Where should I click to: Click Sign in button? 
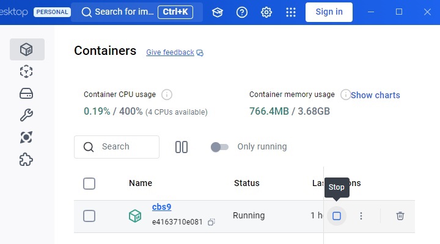[329, 12]
